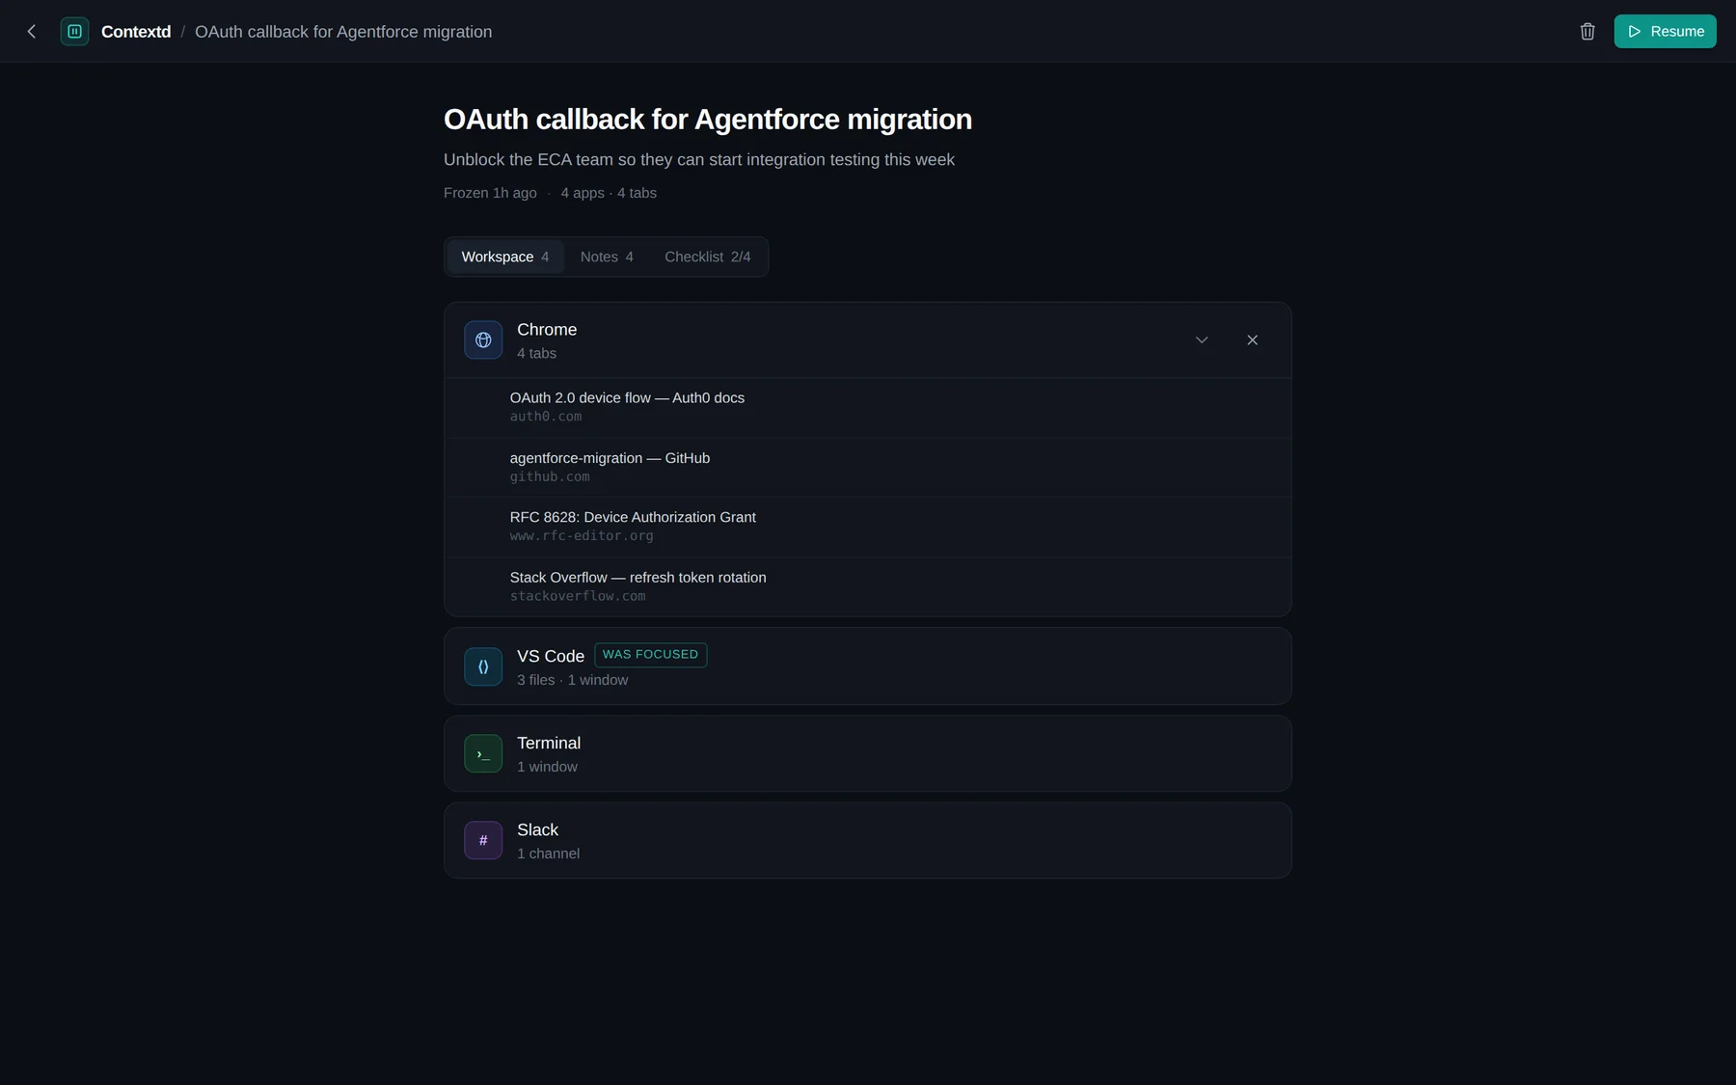Click the Contextd logo icon
Image resolution: width=1736 pixels, height=1085 pixels.
[x=74, y=32]
